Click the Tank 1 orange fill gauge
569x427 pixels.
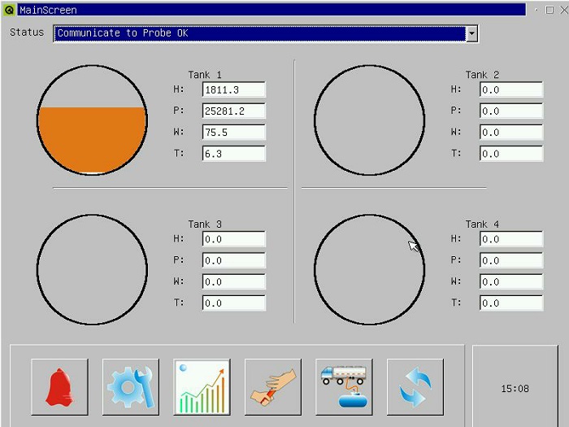click(x=92, y=138)
